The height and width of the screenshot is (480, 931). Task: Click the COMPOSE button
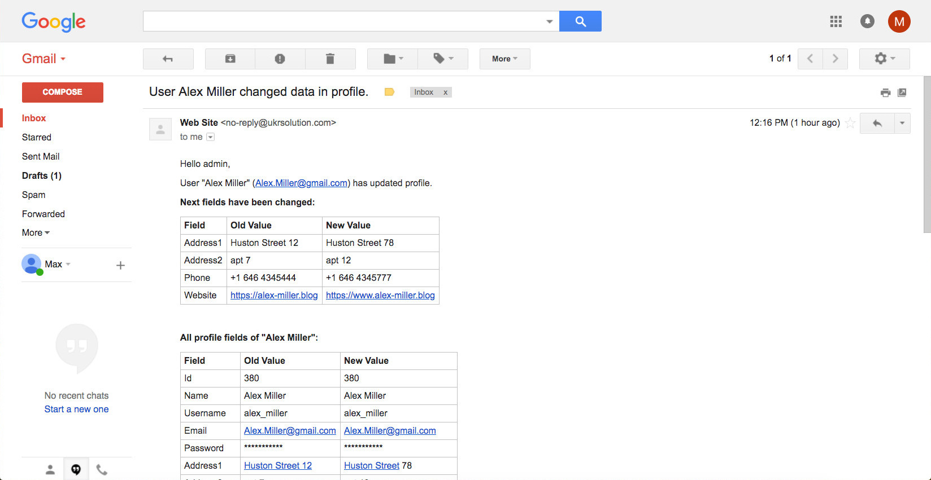click(63, 92)
